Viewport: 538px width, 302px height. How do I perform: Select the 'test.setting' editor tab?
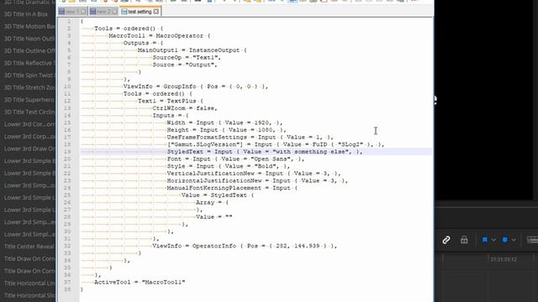pyautogui.click(x=140, y=12)
